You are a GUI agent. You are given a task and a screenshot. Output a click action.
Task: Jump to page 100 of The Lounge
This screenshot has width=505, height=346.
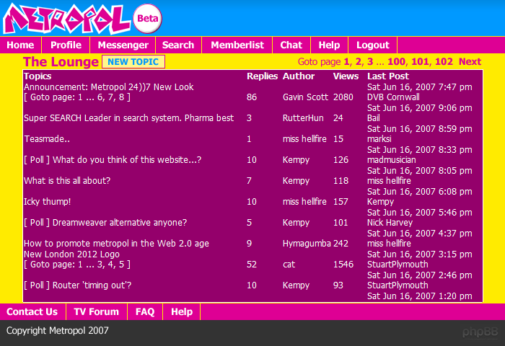coord(397,61)
